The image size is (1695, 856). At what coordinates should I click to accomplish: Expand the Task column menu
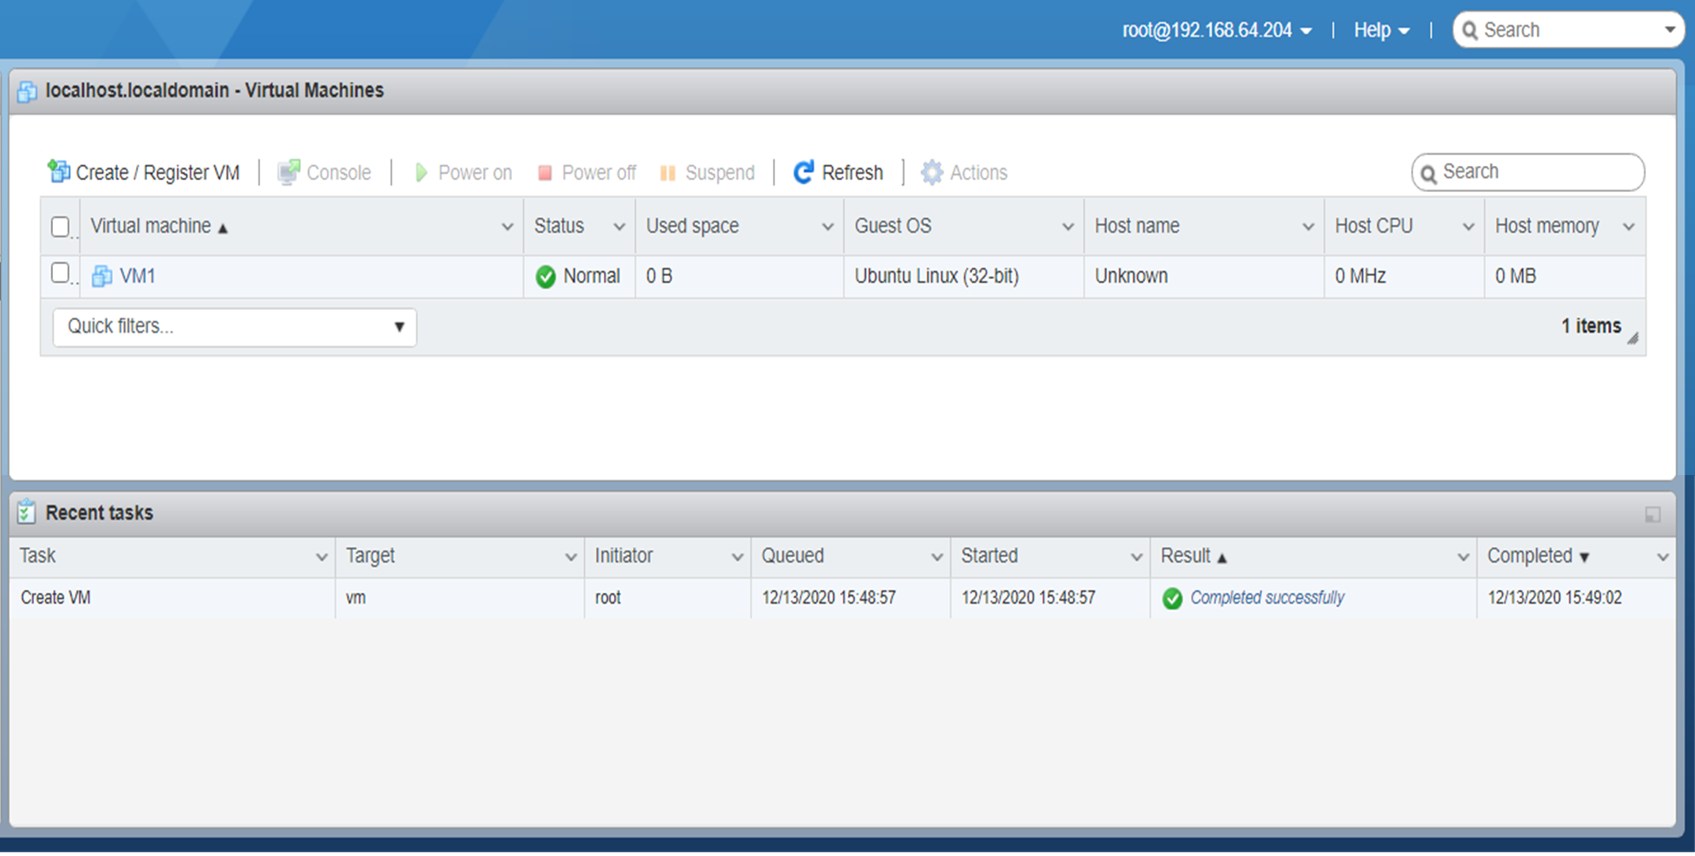(322, 557)
